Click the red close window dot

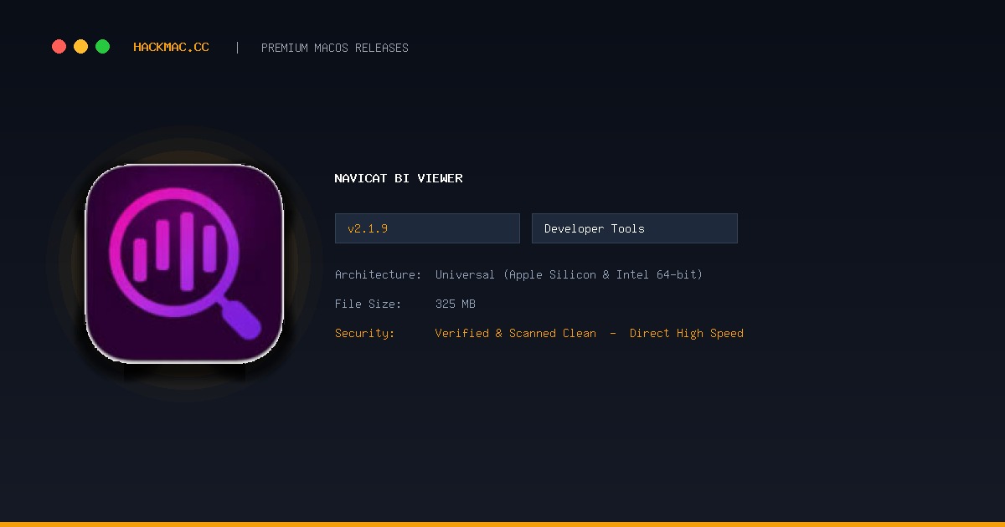(x=59, y=47)
